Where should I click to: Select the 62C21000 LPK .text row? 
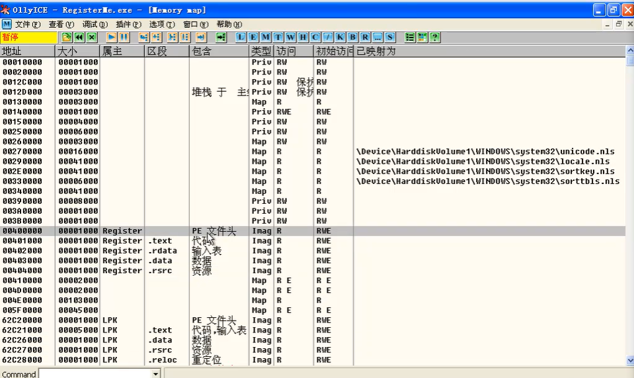point(313,330)
